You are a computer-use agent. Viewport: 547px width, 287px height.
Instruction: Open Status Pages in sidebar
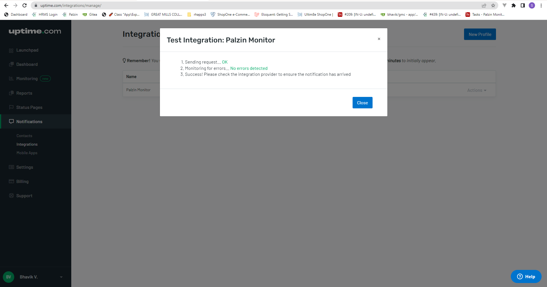(x=29, y=107)
